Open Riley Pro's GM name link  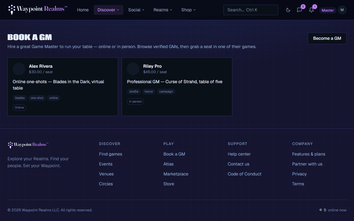point(152,66)
